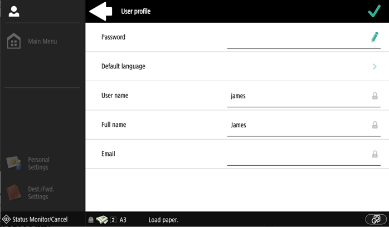Screen dimensions: 389x227
Task: Click the pencil icon to edit password
Action: coord(375,37)
